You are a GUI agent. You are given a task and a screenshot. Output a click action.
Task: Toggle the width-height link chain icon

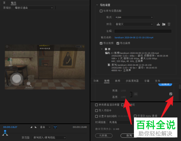click(136, 94)
